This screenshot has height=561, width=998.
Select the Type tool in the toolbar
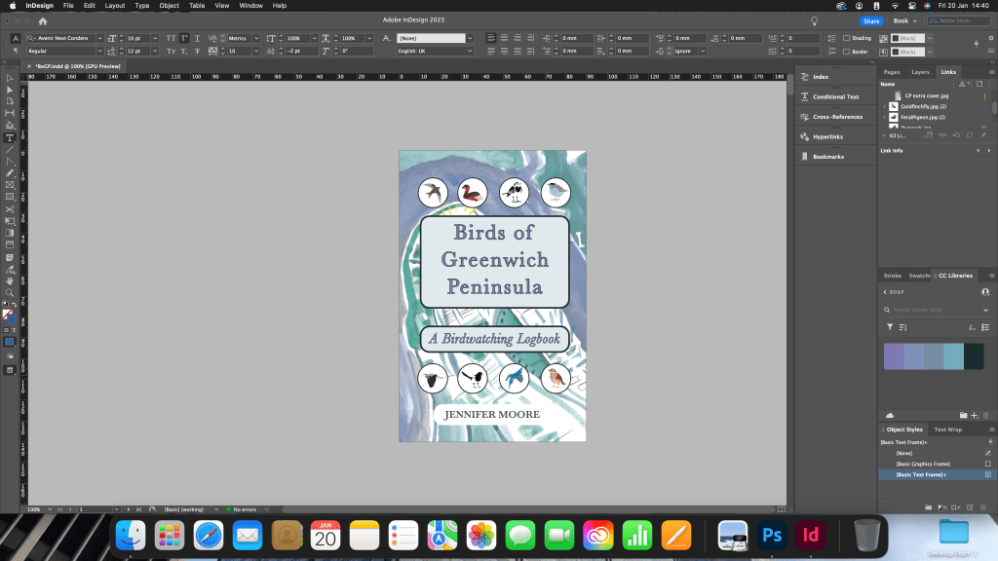[x=10, y=137]
